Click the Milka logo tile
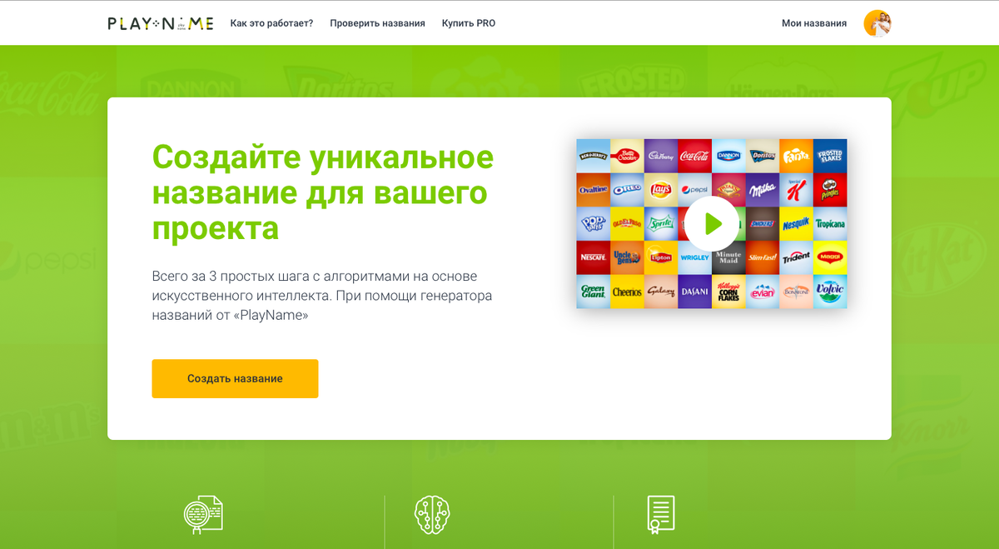 pos(762,190)
